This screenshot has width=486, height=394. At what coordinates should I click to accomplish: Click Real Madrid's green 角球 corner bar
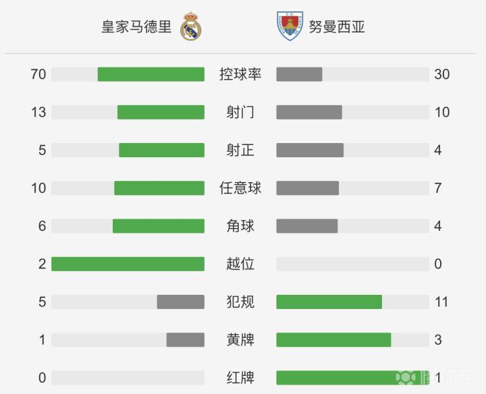pyautogui.click(x=159, y=226)
